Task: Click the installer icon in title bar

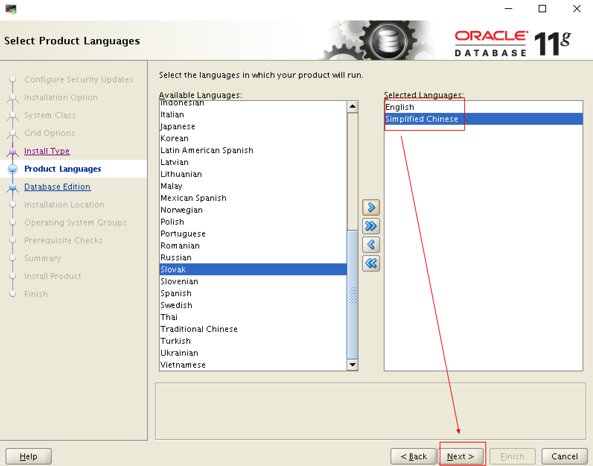Action: pyautogui.click(x=11, y=9)
